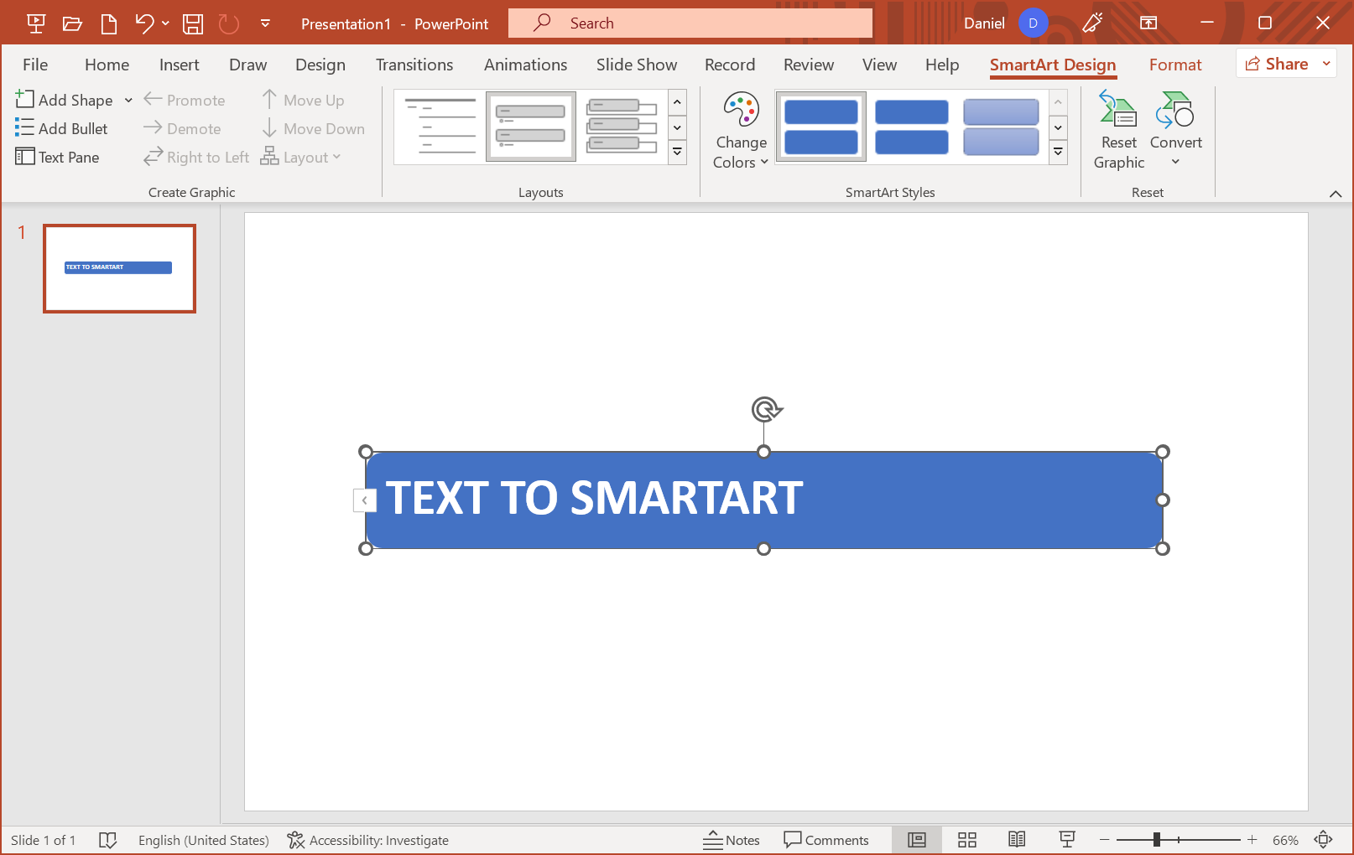
Task: Open the Layout dropdown in Create Graphic
Action: tap(302, 157)
